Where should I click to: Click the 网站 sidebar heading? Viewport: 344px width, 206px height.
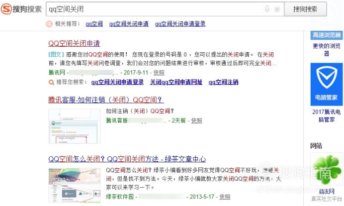click(x=316, y=146)
